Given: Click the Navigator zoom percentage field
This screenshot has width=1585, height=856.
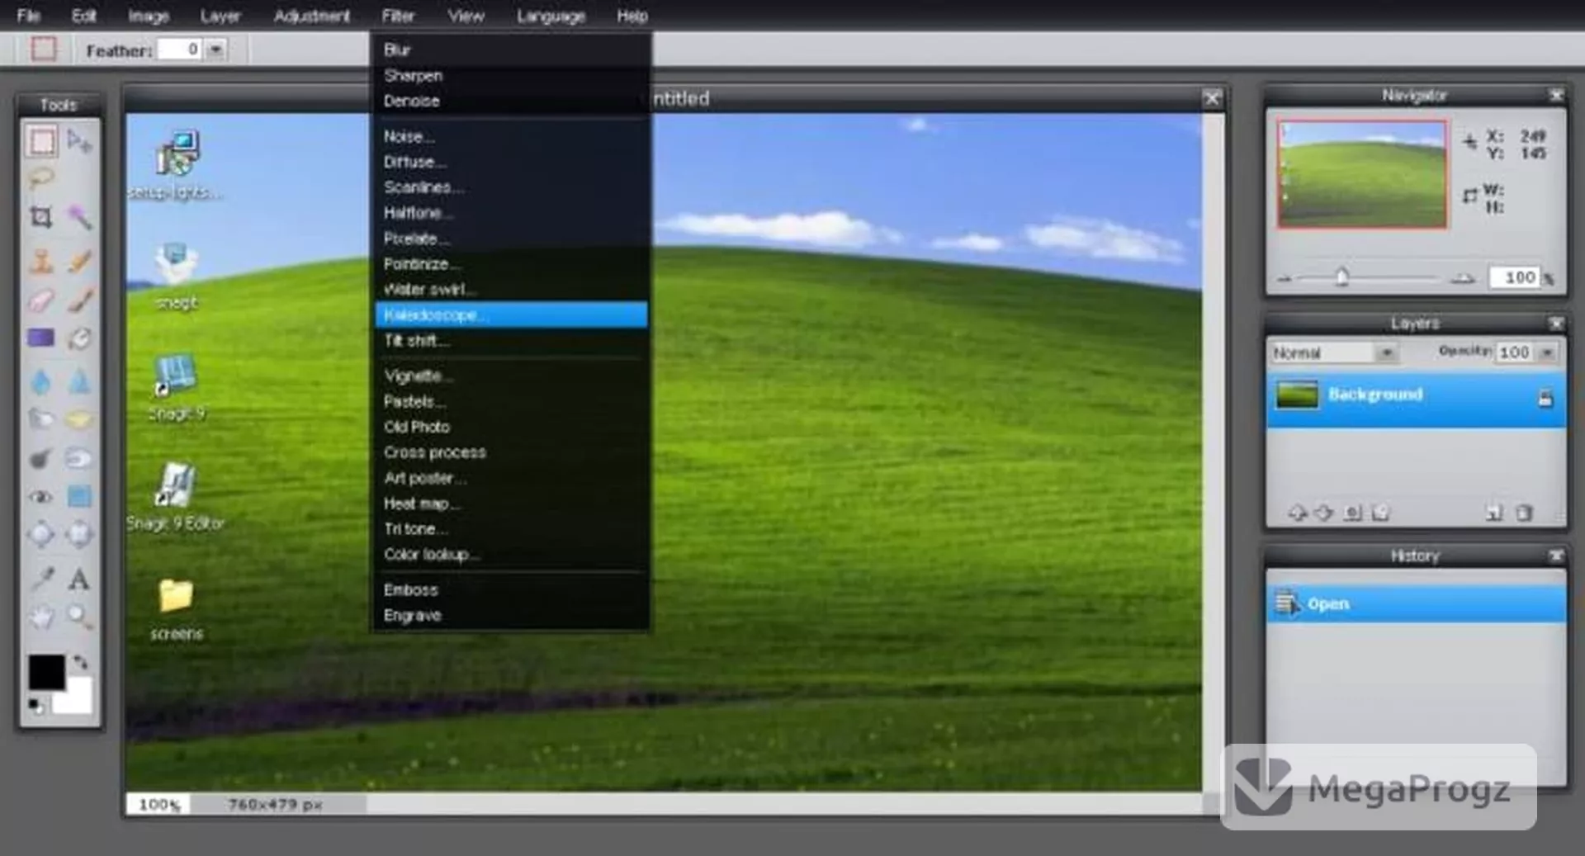Looking at the screenshot, I should click(1515, 277).
